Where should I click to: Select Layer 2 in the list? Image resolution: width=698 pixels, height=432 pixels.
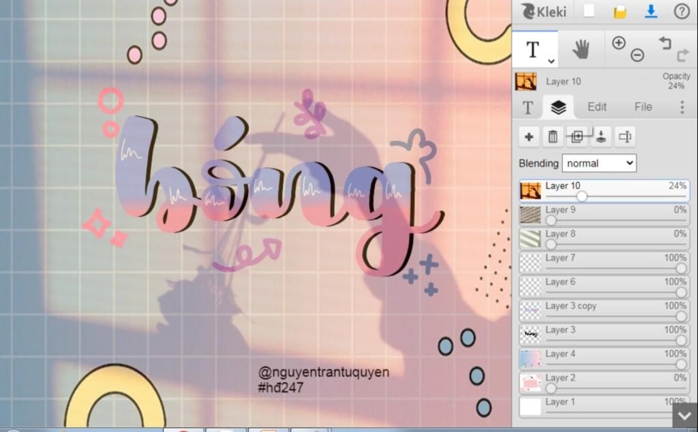click(605, 383)
